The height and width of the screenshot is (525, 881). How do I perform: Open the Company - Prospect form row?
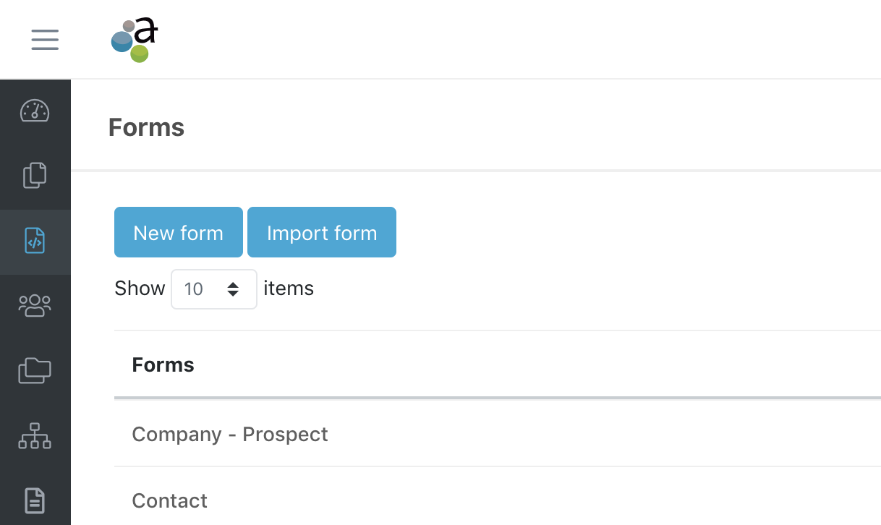coord(498,434)
